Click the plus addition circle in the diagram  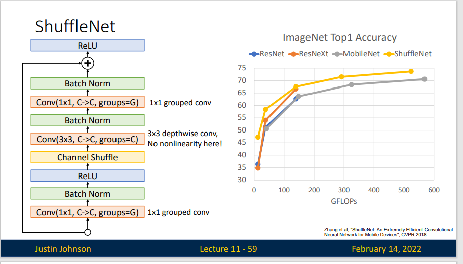(x=88, y=63)
